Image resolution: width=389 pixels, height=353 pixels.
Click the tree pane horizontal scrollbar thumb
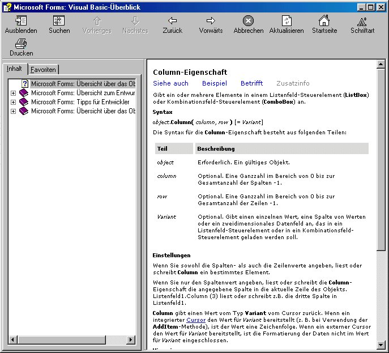coord(62,339)
